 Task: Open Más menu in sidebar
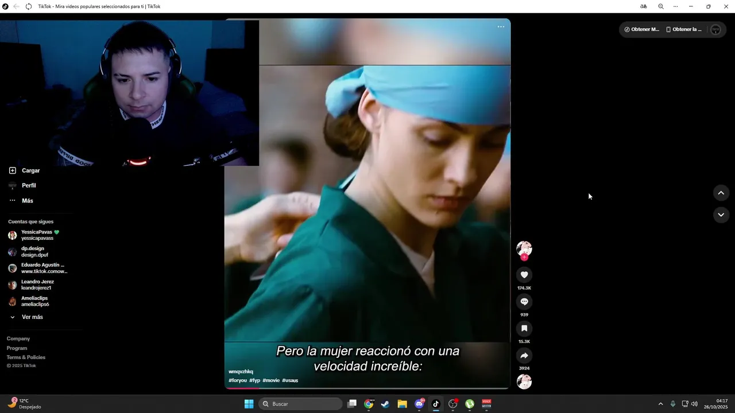pos(21,201)
